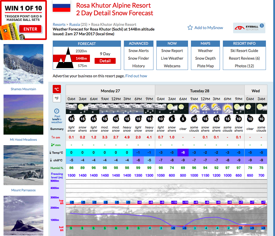
Task: Open the Snow Depth map
Action: [205, 58]
